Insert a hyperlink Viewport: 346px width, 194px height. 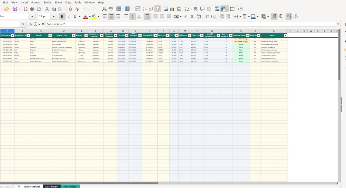click(196, 9)
